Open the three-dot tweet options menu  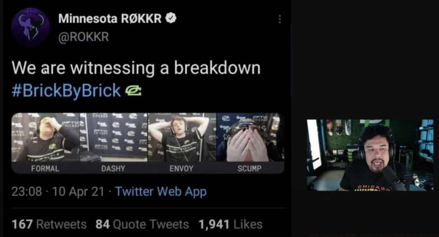[x=279, y=19]
